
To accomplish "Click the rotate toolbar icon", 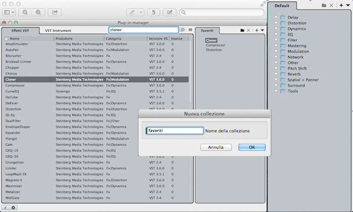I will point(153,13).
